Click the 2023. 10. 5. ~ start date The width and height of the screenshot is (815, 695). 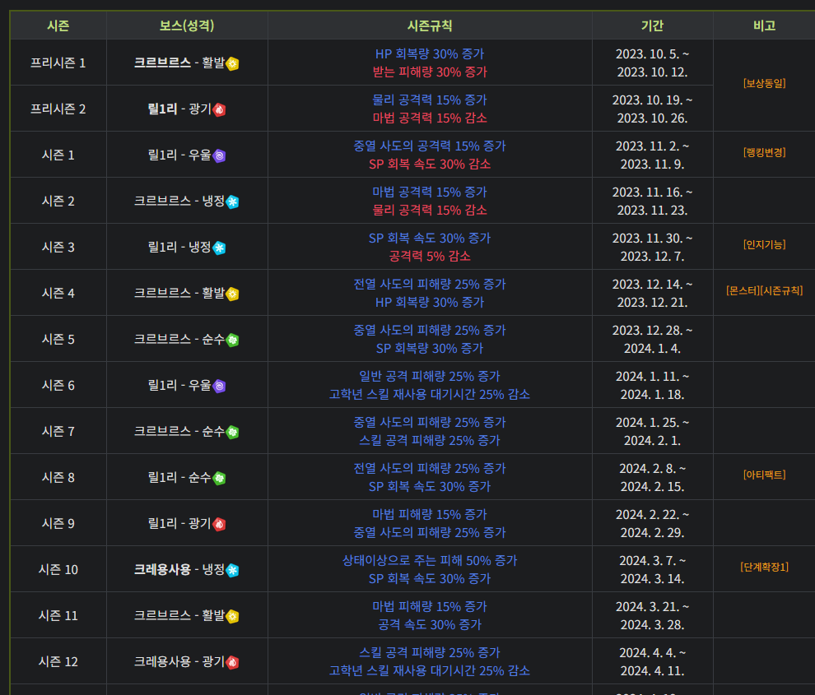652,54
